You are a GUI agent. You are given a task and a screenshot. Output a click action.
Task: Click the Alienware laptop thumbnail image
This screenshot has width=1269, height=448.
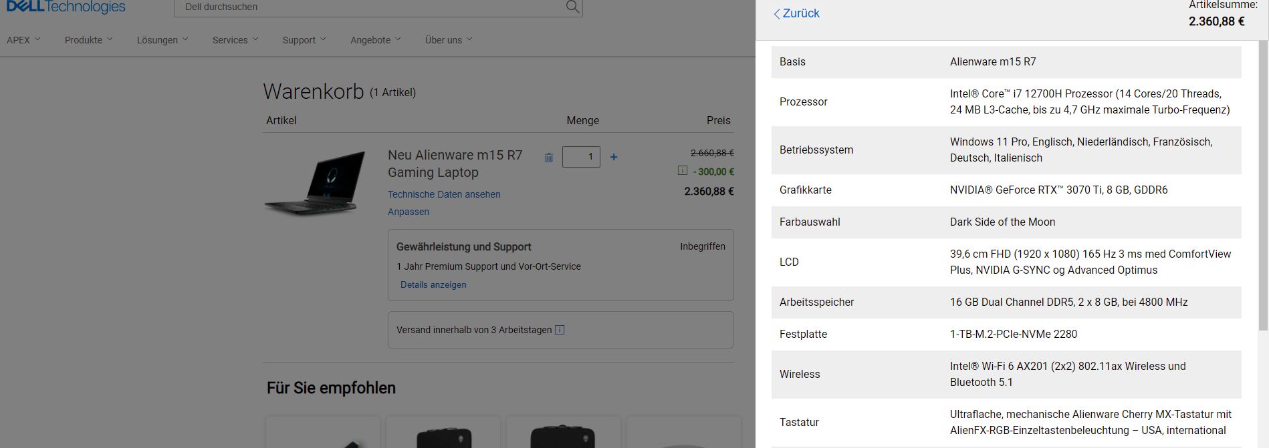(316, 182)
